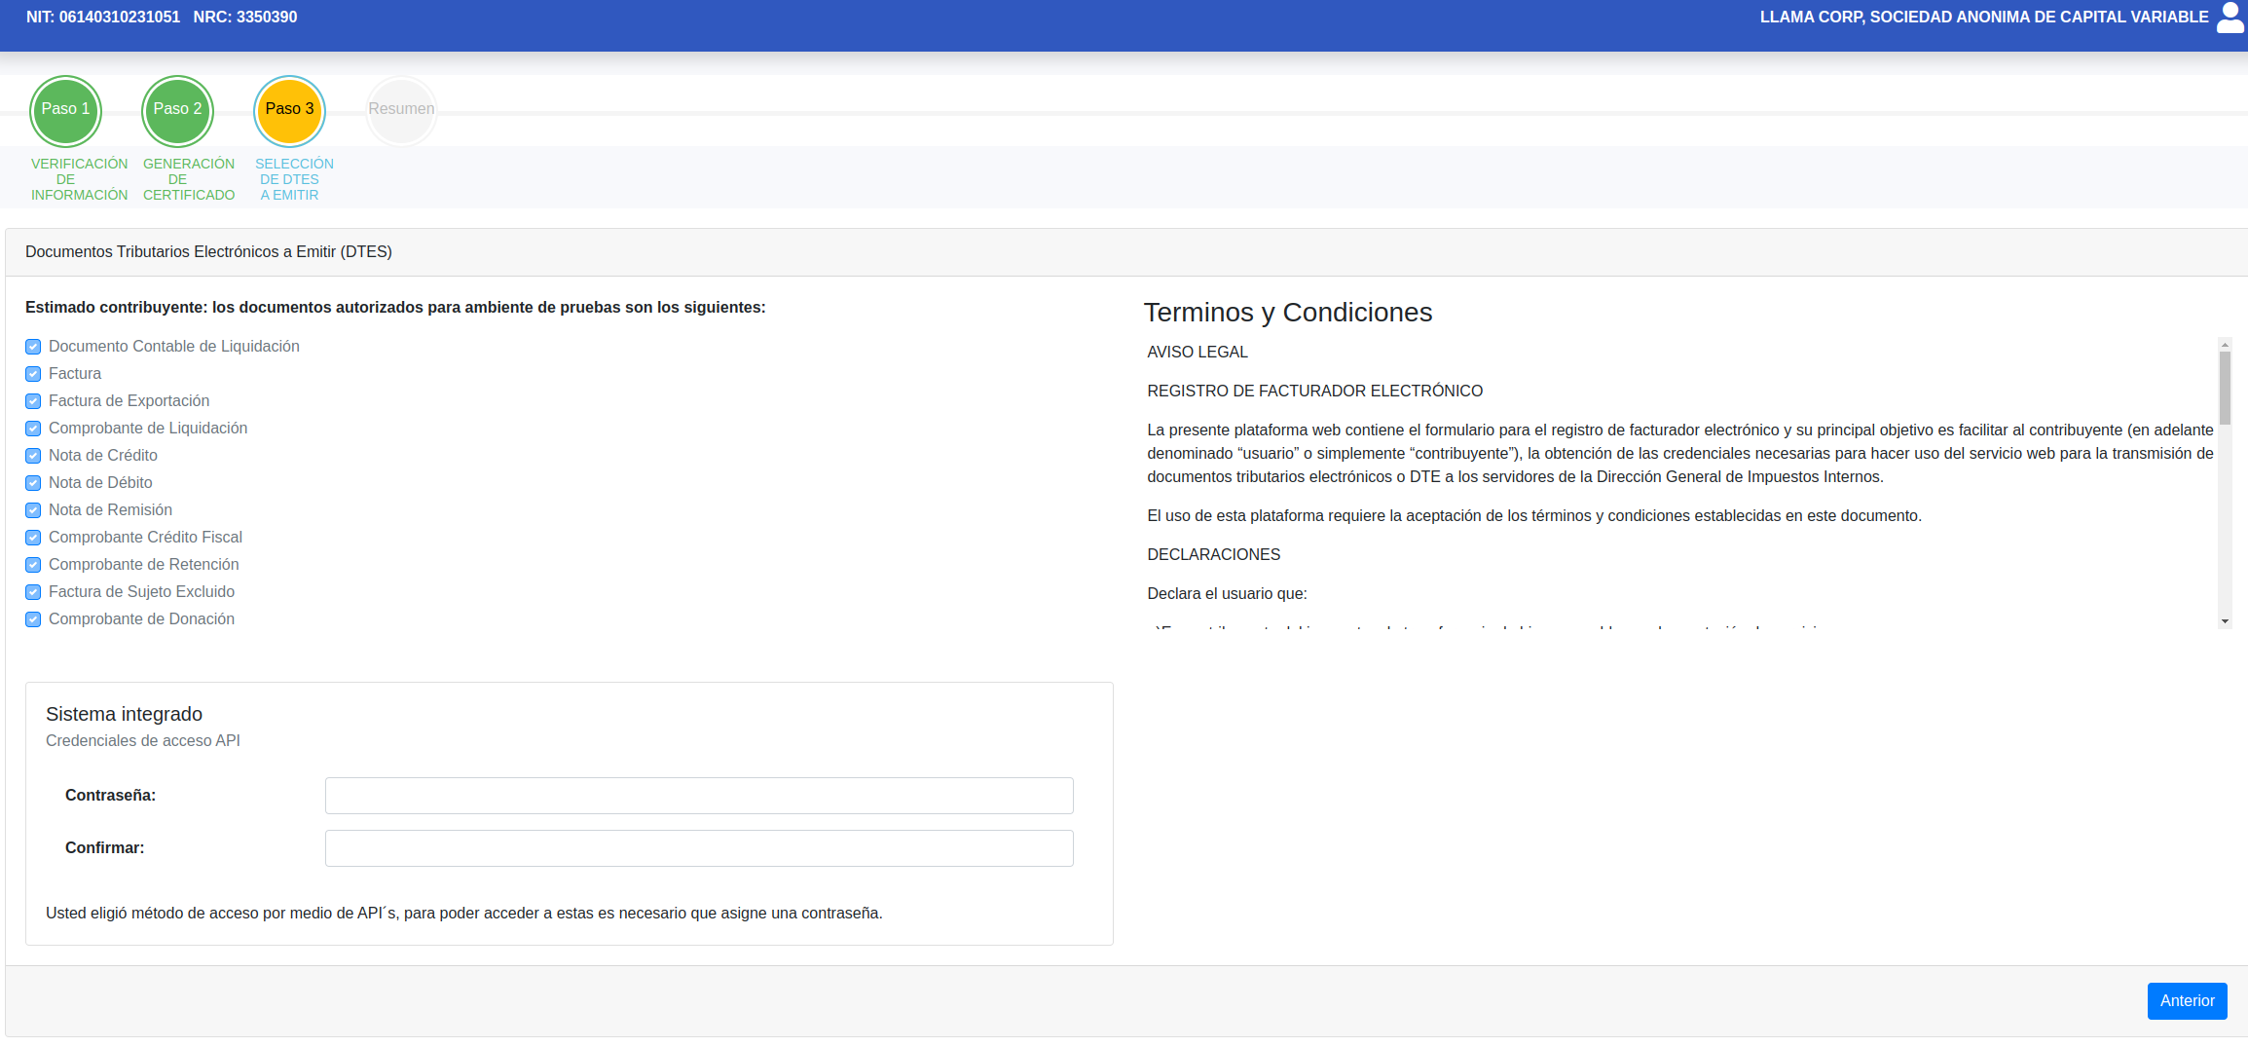
Task: Click the GENERACIÓN DE CERTIFICADO label
Action: (189, 179)
